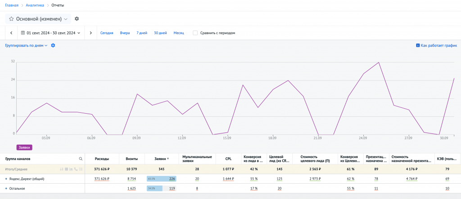Go to next date period arrow

[91, 33]
